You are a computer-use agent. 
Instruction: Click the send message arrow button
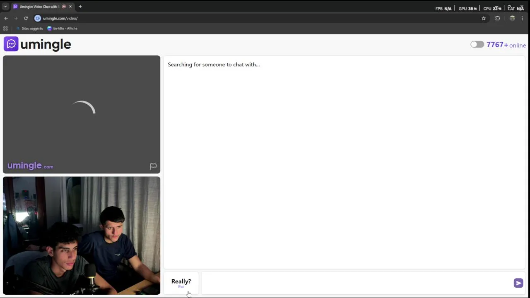[518, 283]
